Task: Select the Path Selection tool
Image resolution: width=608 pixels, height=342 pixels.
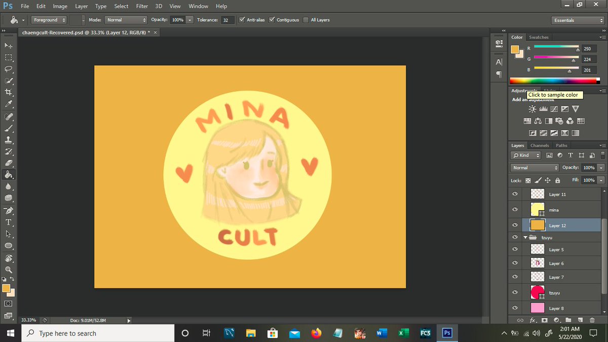Action: 9,234
